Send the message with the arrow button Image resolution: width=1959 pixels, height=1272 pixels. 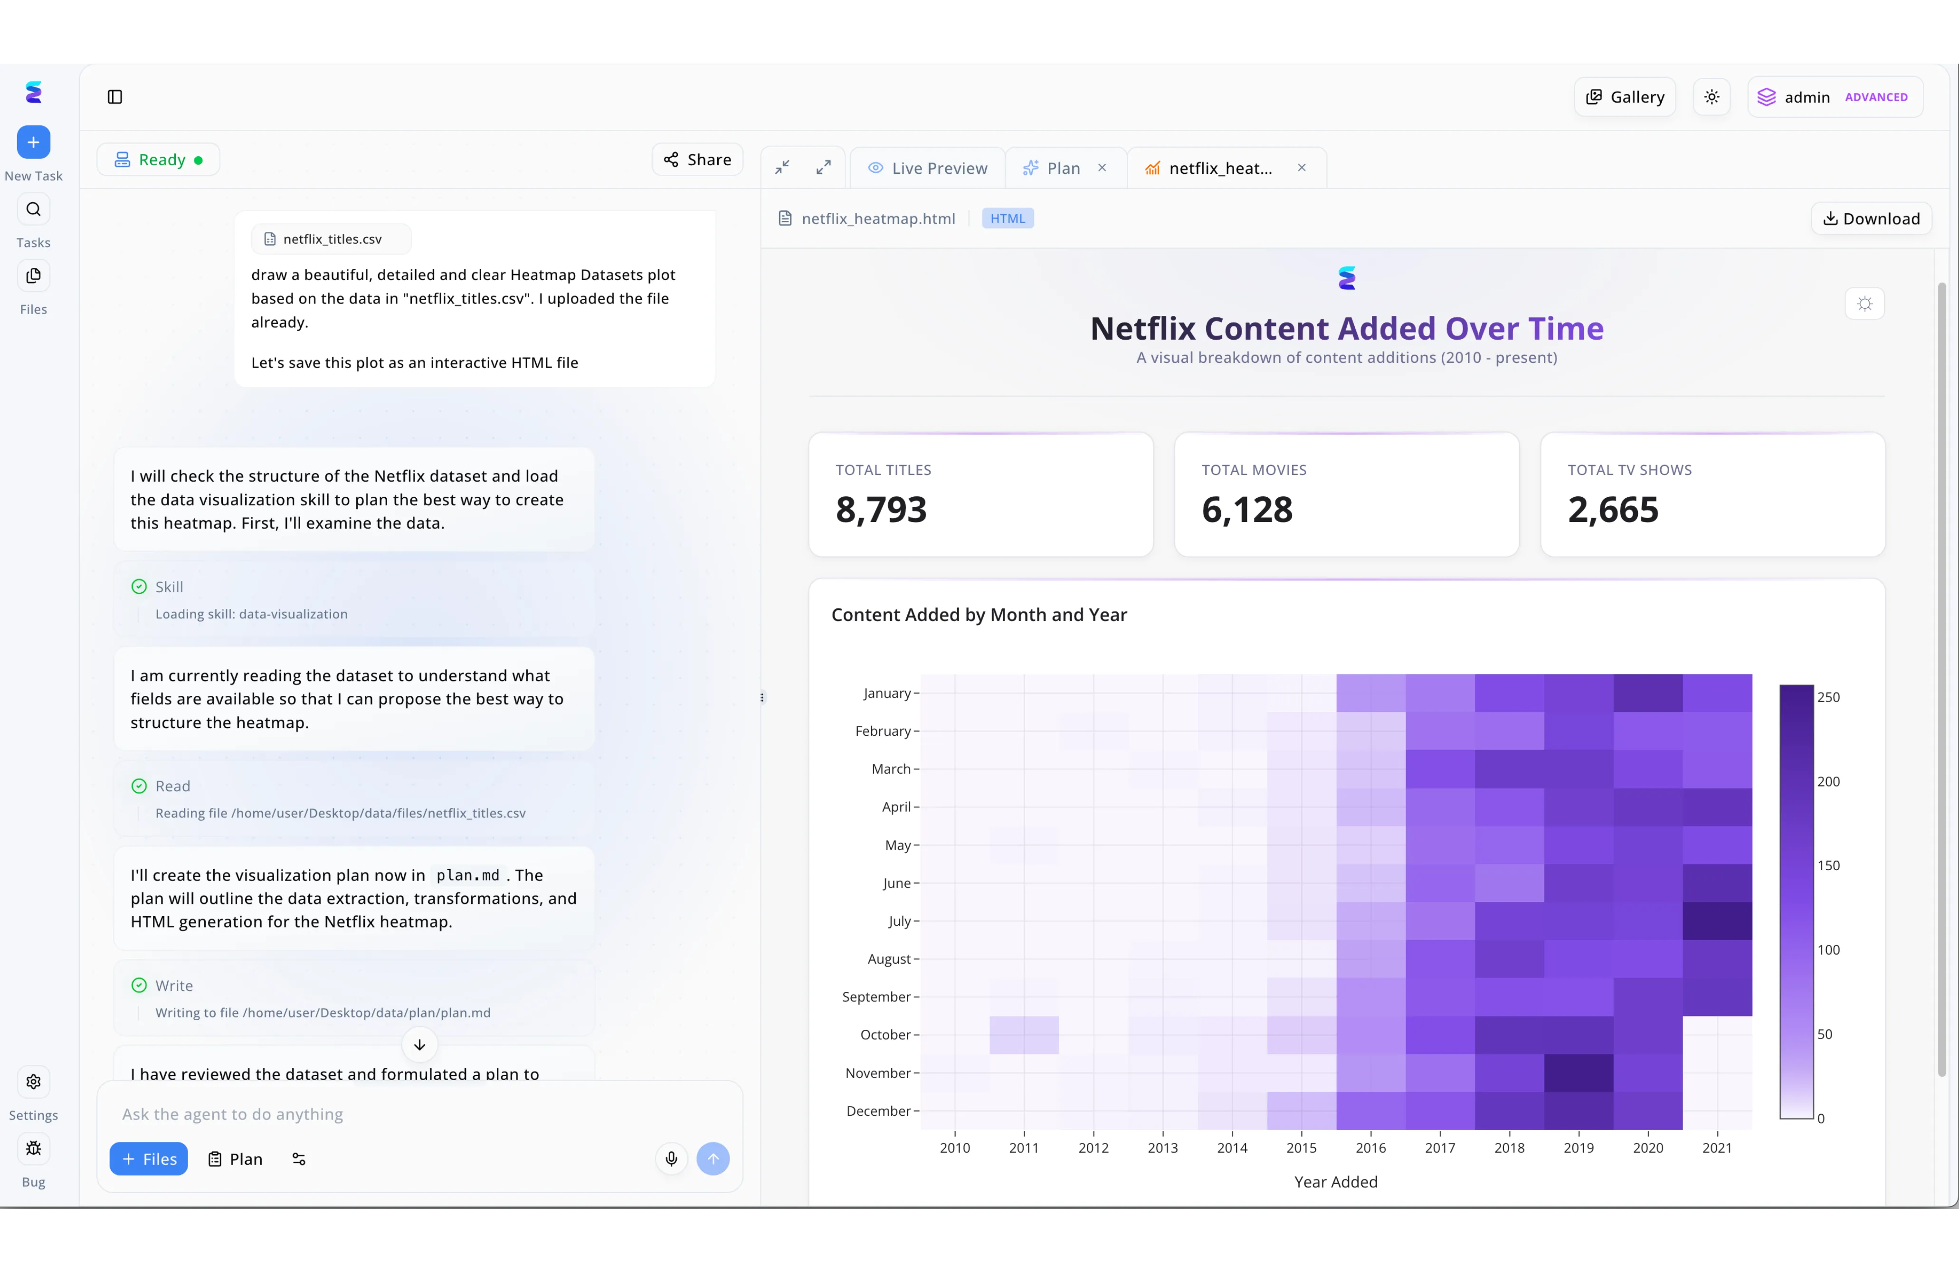pos(713,1158)
